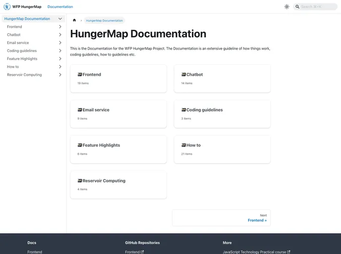
Task: Open the Feature Highlights card title
Action: point(101,145)
